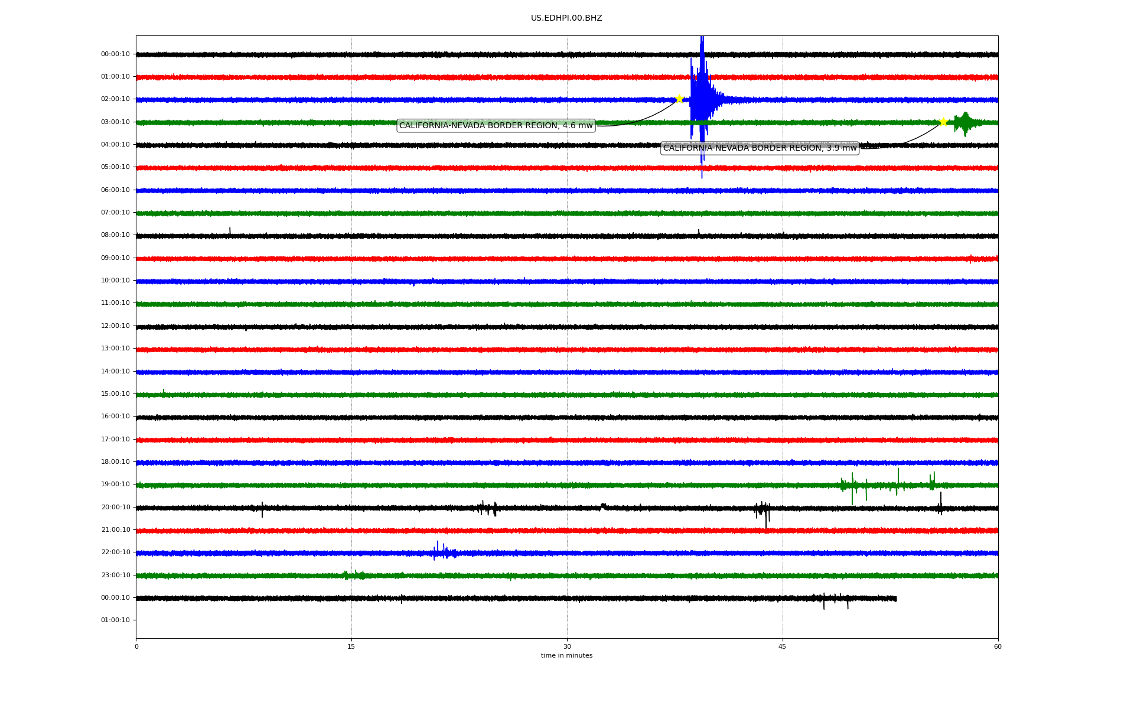The height and width of the screenshot is (709, 1134).
Task: Click the yellow star on the 03:00:10 trace
Action: (x=943, y=122)
